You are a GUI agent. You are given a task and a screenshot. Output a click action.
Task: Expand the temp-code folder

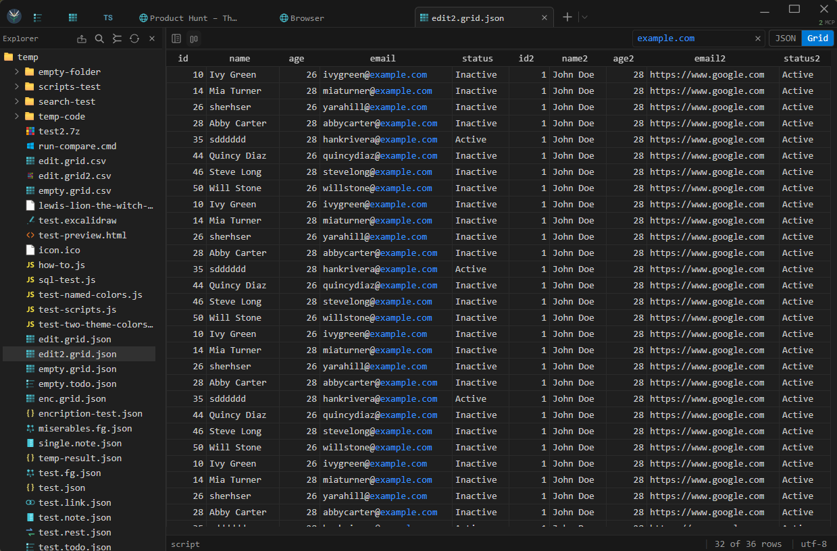[x=17, y=116]
